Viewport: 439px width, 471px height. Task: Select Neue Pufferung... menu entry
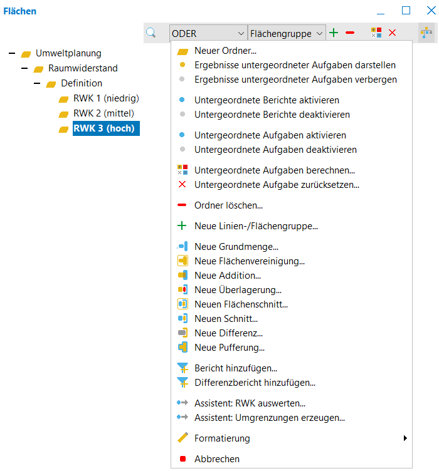[230, 348]
